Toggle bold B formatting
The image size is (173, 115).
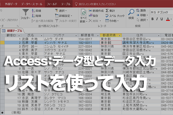[x=153, y=19]
